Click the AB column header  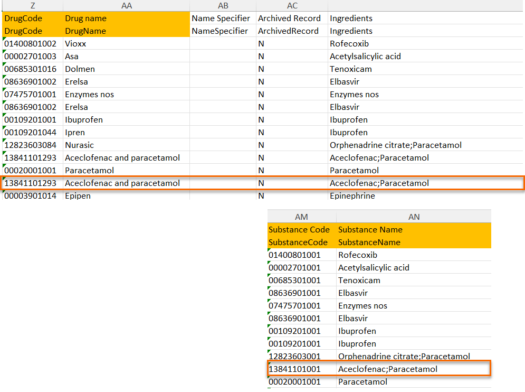click(x=223, y=5)
